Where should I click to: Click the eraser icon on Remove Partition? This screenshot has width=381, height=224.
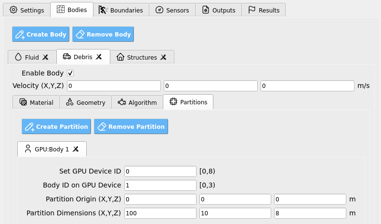[x=102, y=126]
